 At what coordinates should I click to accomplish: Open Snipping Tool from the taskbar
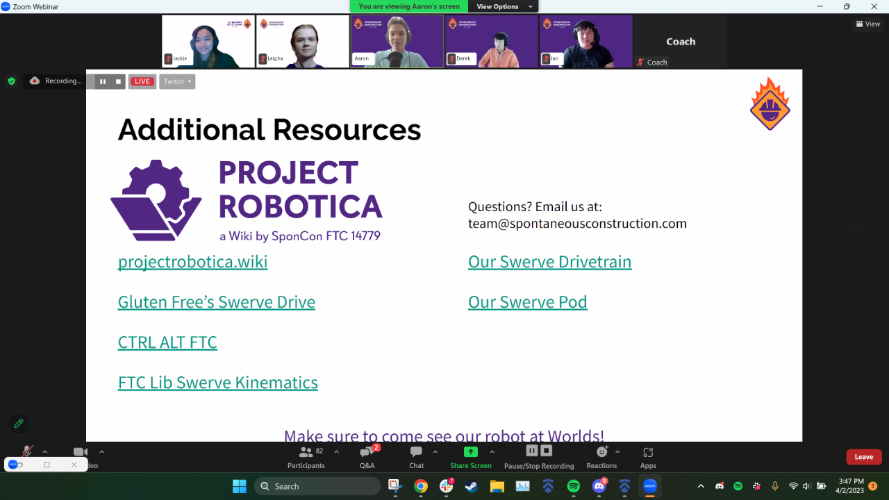(x=394, y=486)
